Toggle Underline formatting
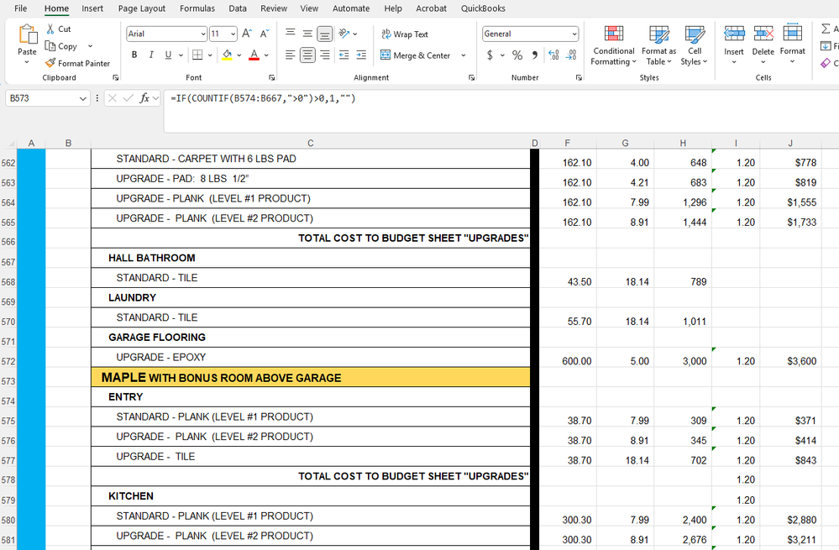Screen dimensions: 839x550 (x=168, y=55)
